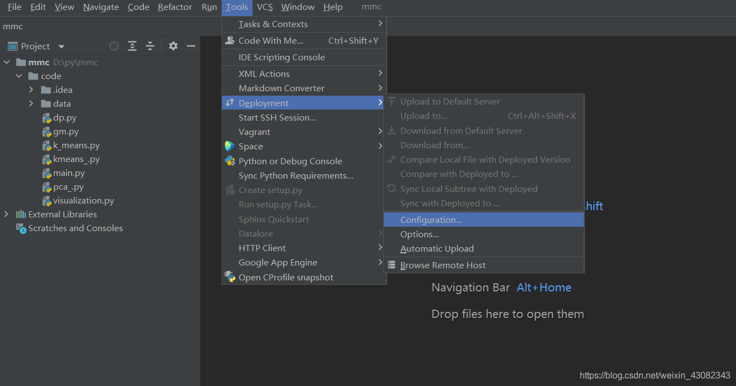Open the Window menu
736x386 pixels.
pos(298,7)
